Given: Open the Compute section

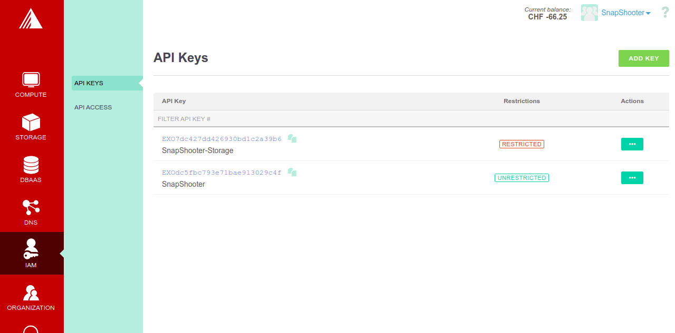Looking at the screenshot, I should [x=31, y=85].
